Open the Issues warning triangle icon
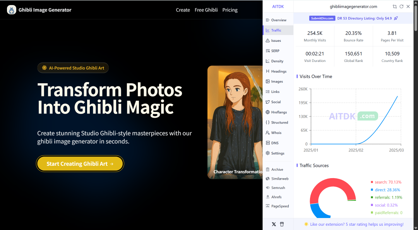The width and height of the screenshot is (418, 230). (x=268, y=41)
